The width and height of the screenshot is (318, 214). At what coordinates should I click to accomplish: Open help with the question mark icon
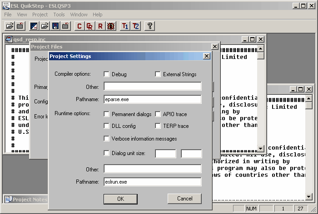149,26
